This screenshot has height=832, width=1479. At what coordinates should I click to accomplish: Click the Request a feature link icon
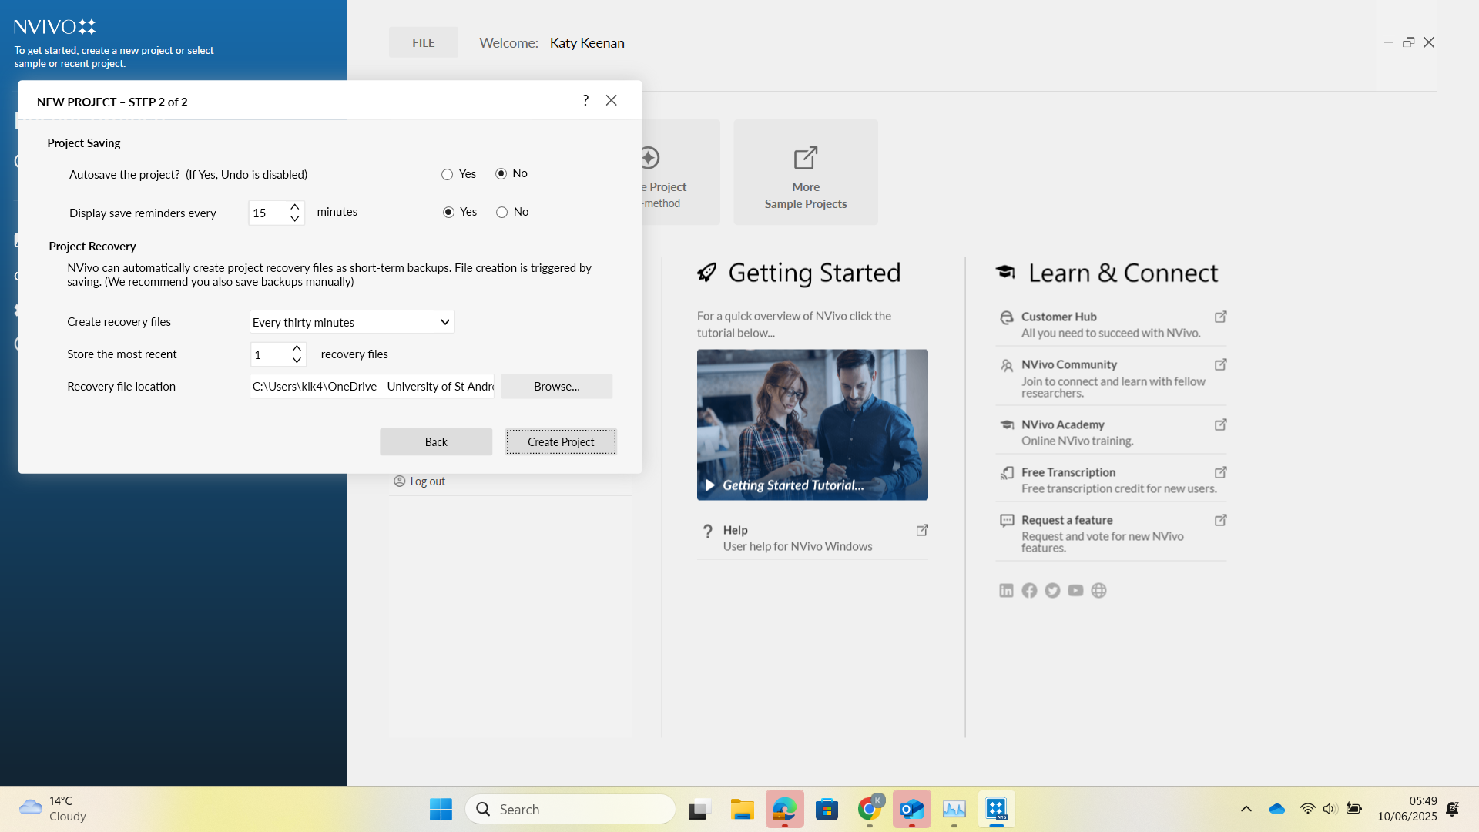[x=1220, y=520]
